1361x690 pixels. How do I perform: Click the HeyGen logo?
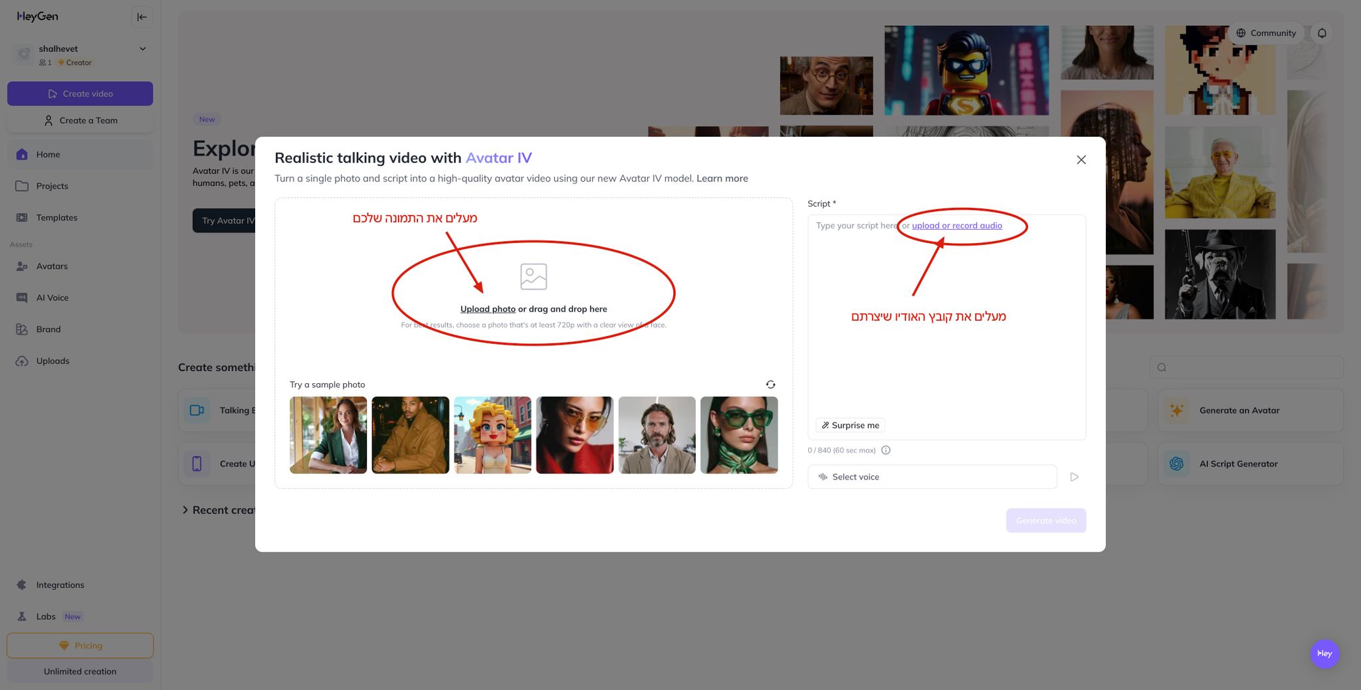click(37, 17)
